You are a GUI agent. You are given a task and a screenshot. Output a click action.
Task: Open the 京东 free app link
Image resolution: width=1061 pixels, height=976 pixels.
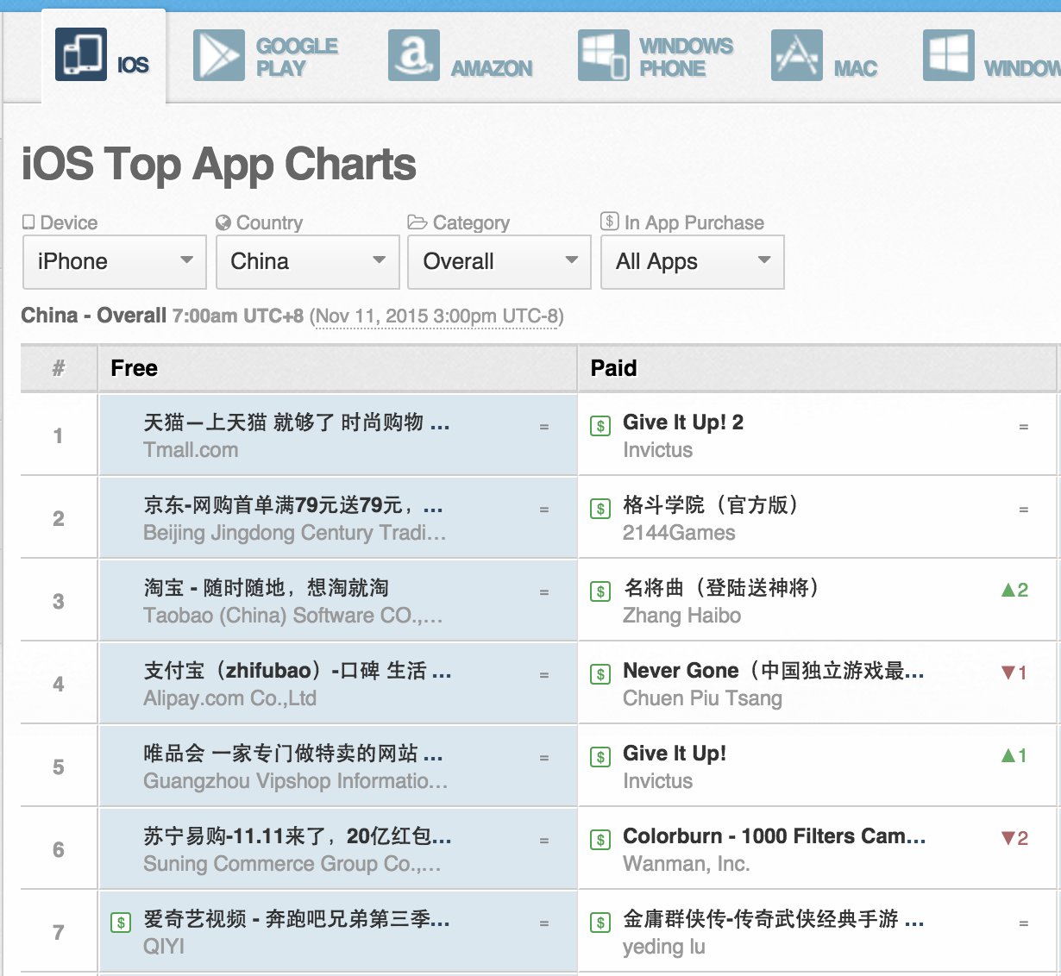click(x=293, y=504)
